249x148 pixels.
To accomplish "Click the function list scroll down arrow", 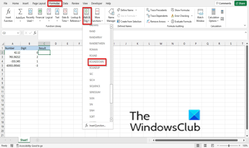I will [x=111, y=120].
